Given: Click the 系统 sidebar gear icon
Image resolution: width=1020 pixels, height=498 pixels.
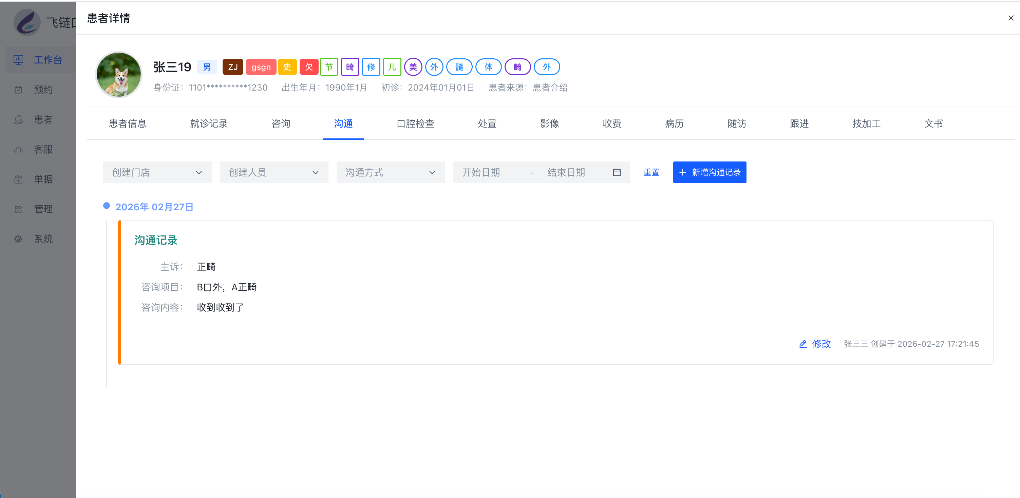Looking at the screenshot, I should pyautogui.click(x=18, y=239).
